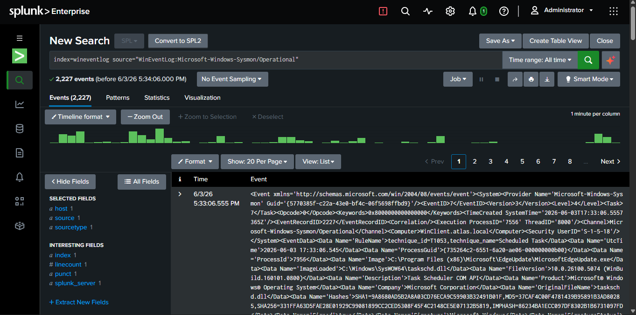The image size is (636, 315).
Task: Open the Reports document sidebar icon
Action: click(x=20, y=153)
